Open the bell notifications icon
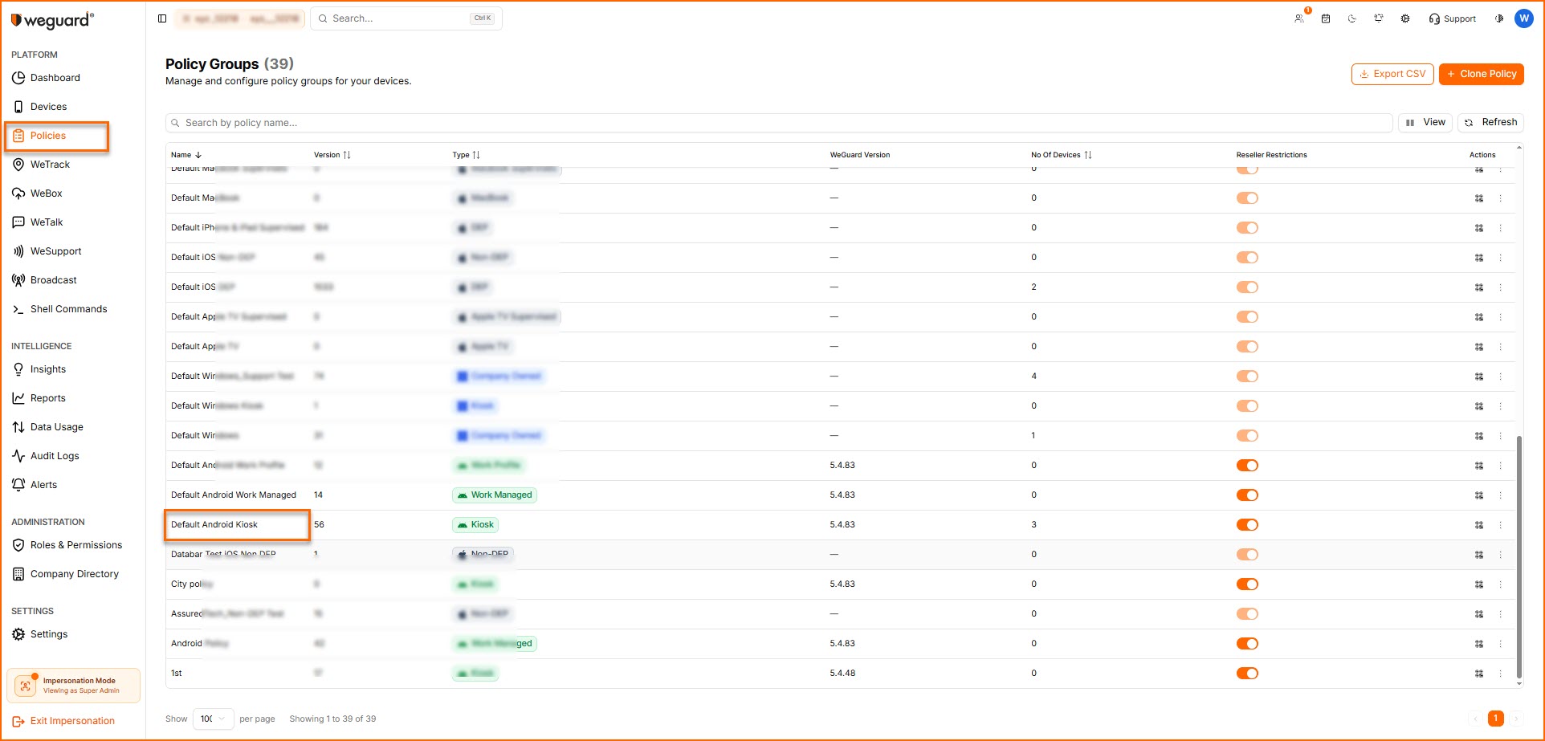Viewport: 1545px width, 741px height. [x=1379, y=18]
